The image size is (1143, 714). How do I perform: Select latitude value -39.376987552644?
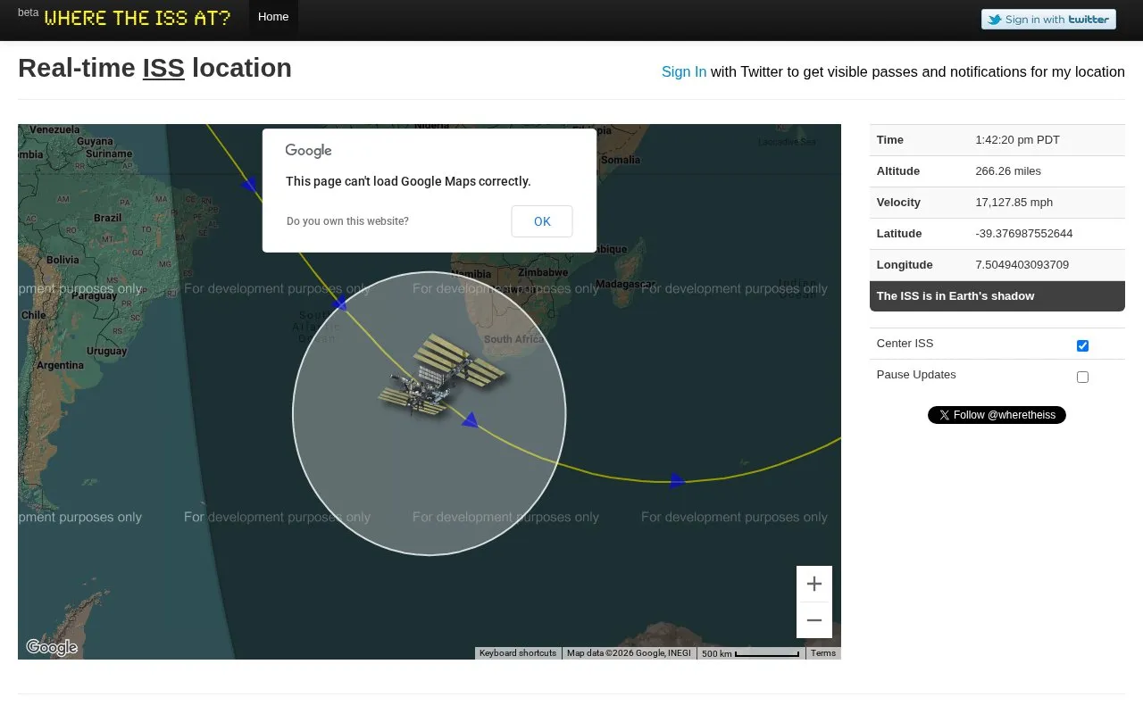point(1024,234)
